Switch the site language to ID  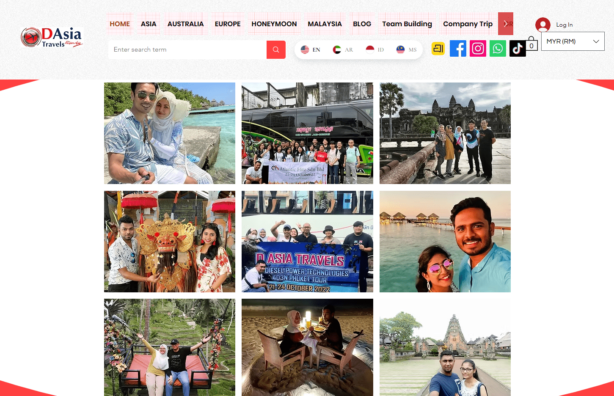[374, 49]
